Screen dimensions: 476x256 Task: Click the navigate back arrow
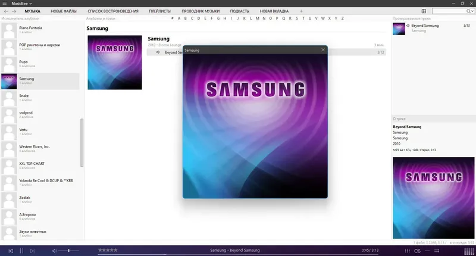point(6,11)
